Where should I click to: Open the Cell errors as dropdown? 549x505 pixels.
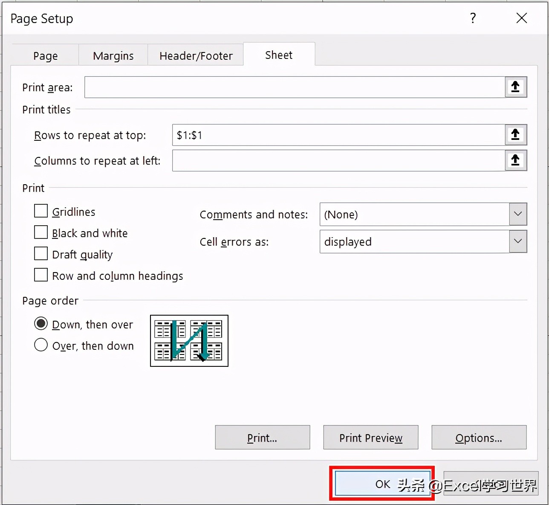518,241
